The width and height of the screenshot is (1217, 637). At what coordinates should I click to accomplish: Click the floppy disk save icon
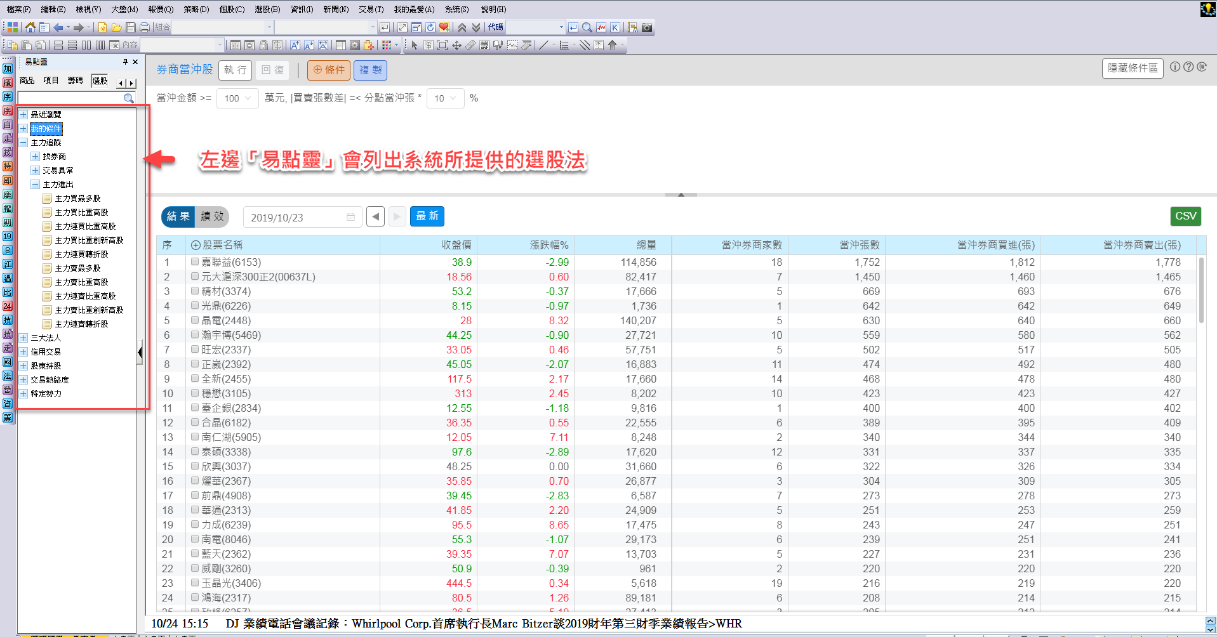coord(131,27)
